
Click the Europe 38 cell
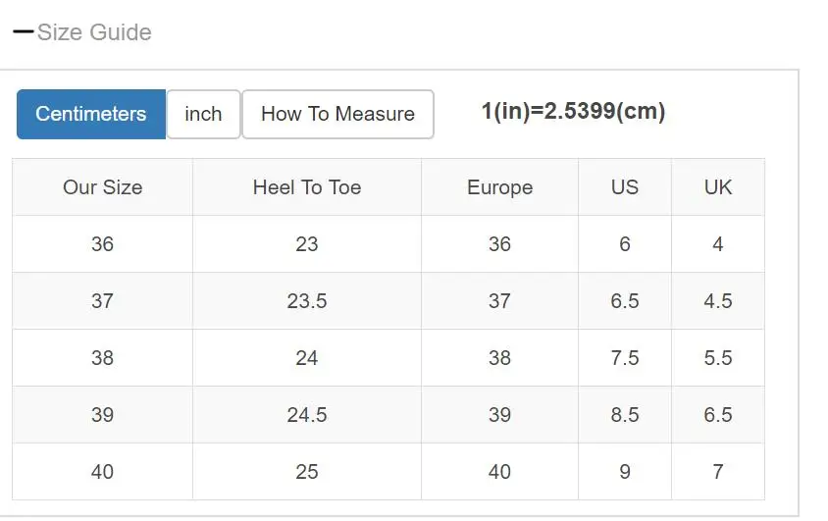pyautogui.click(x=499, y=358)
